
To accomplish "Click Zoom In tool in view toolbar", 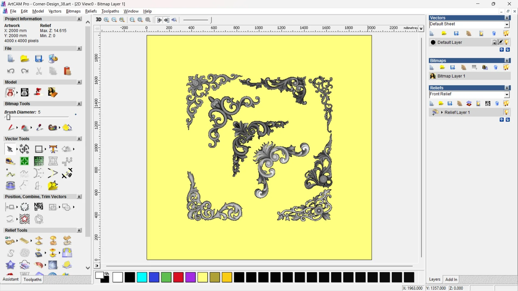I will 106,20.
